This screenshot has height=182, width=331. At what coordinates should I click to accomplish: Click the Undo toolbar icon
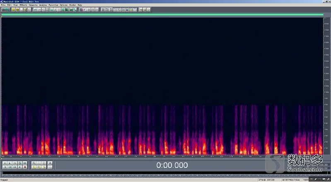(35, 10)
